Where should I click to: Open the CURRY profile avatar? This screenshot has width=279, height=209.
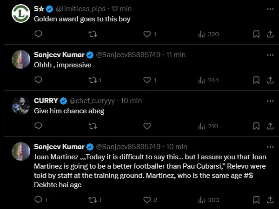(21, 105)
